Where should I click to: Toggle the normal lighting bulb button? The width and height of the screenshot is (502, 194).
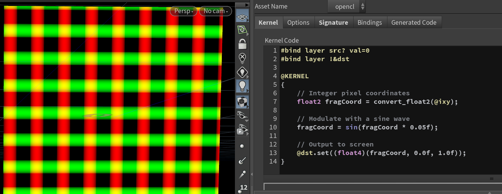coord(242,86)
